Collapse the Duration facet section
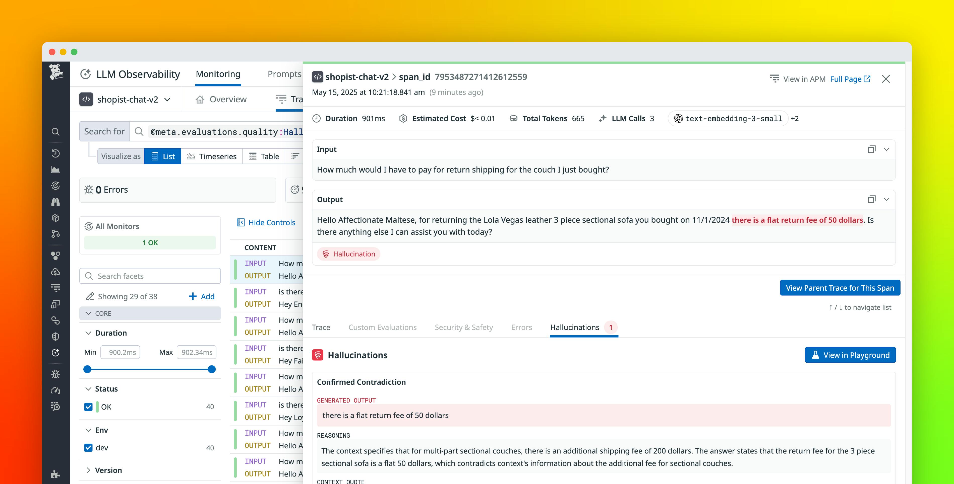 point(89,333)
